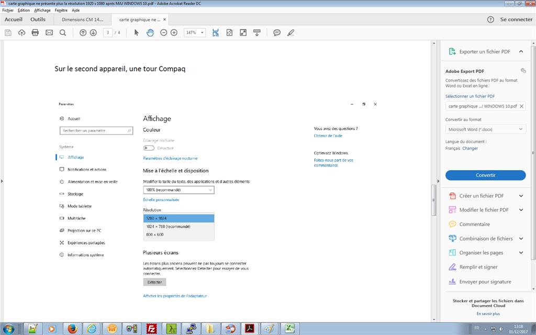The height and width of the screenshot is (335, 536).
Task: Launch Firefox from the taskbar
Action: coord(72,329)
